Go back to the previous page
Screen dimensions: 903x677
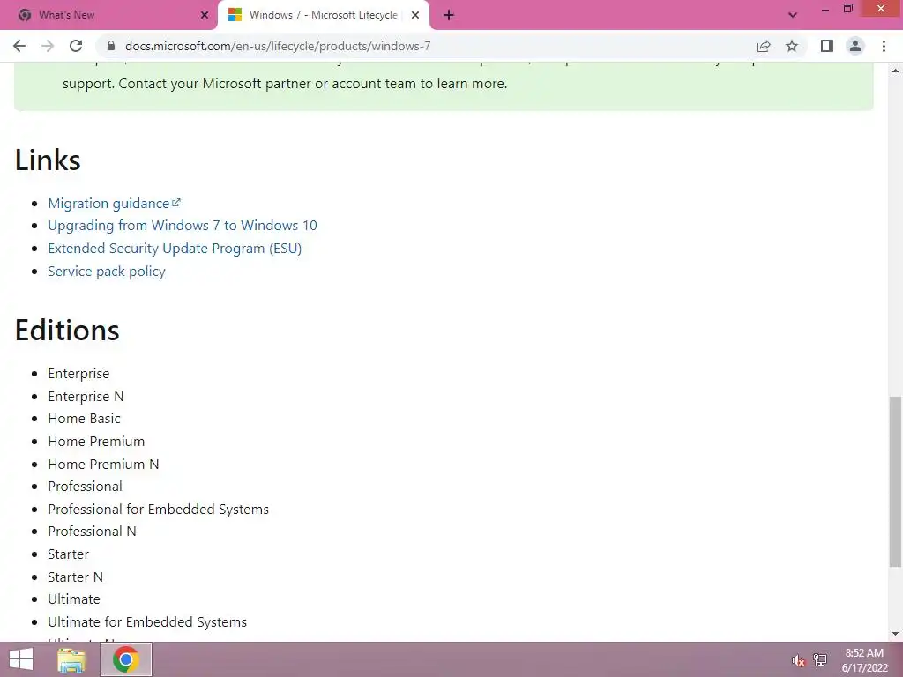pos(19,46)
